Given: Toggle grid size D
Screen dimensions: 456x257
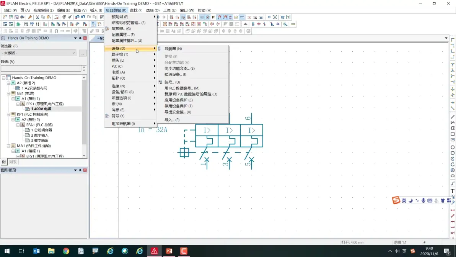Looking at the screenshot, I should pyautogui.click(x=189, y=17).
